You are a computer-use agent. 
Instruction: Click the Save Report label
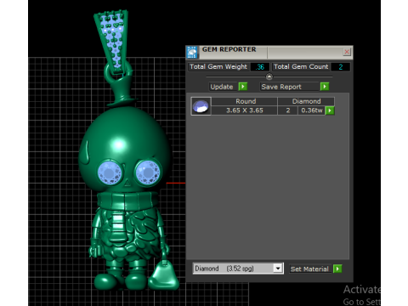[281, 87]
